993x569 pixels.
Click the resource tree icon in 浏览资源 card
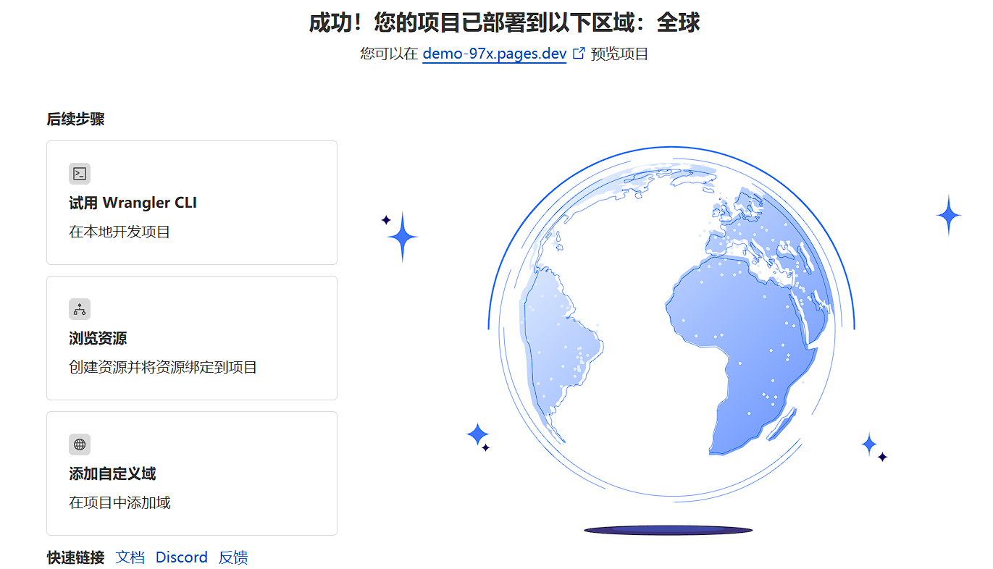click(80, 309)
